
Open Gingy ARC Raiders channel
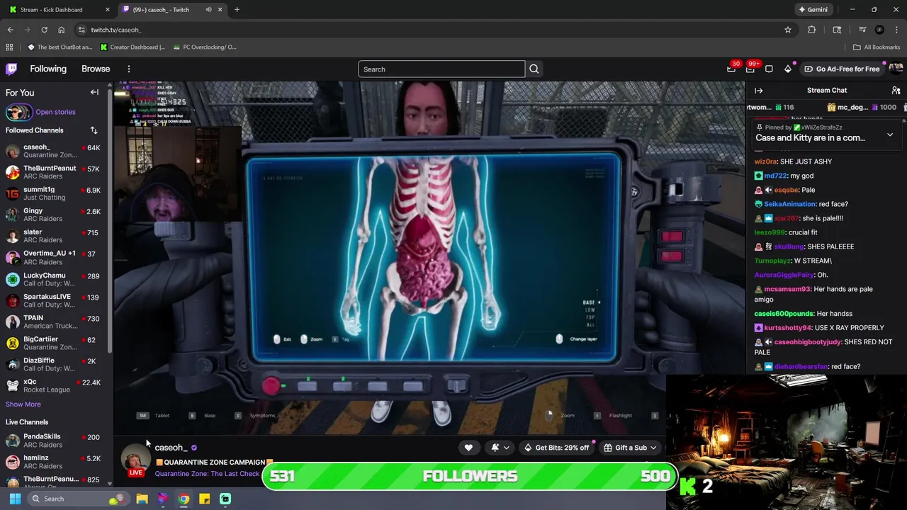[x=54, y=215]
